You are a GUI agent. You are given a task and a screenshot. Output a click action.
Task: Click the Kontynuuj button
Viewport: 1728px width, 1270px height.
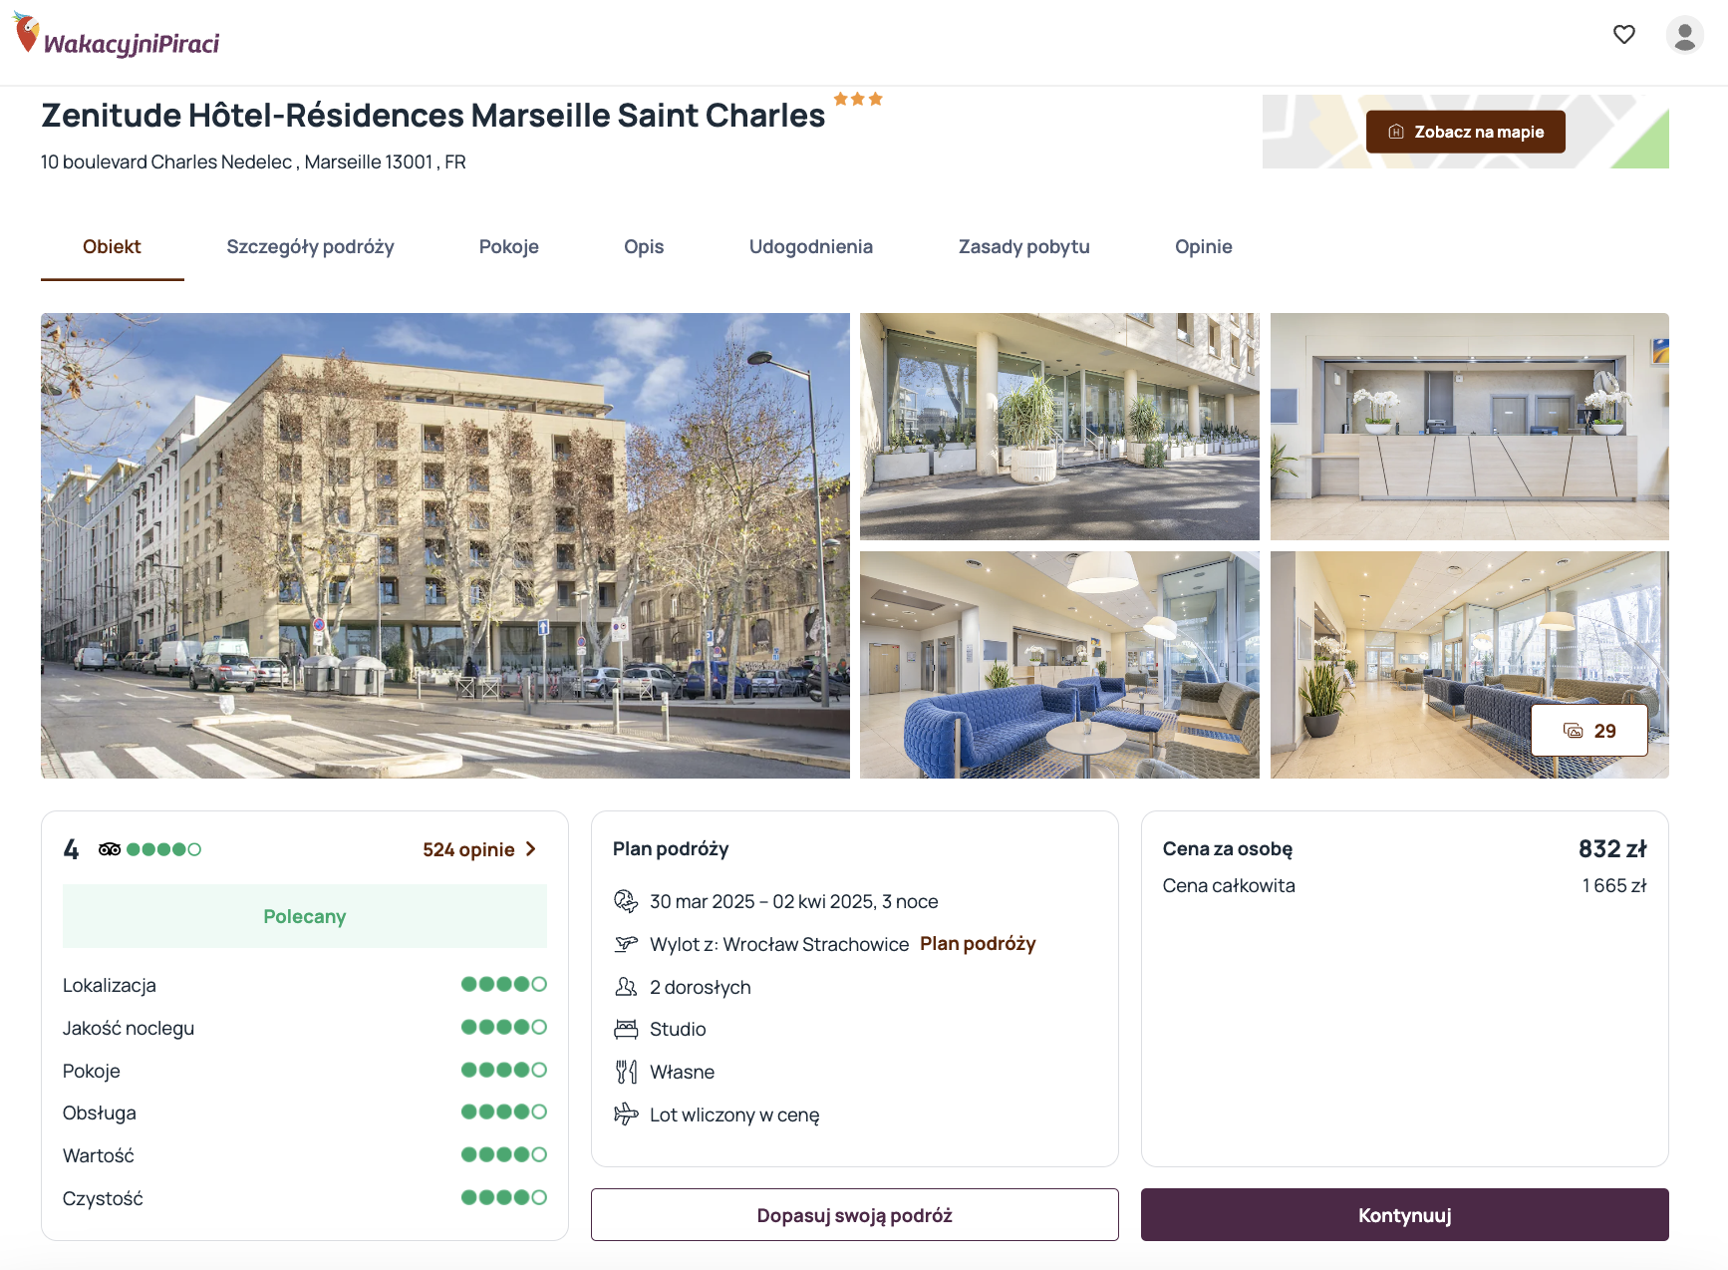pos(1405,1215)
